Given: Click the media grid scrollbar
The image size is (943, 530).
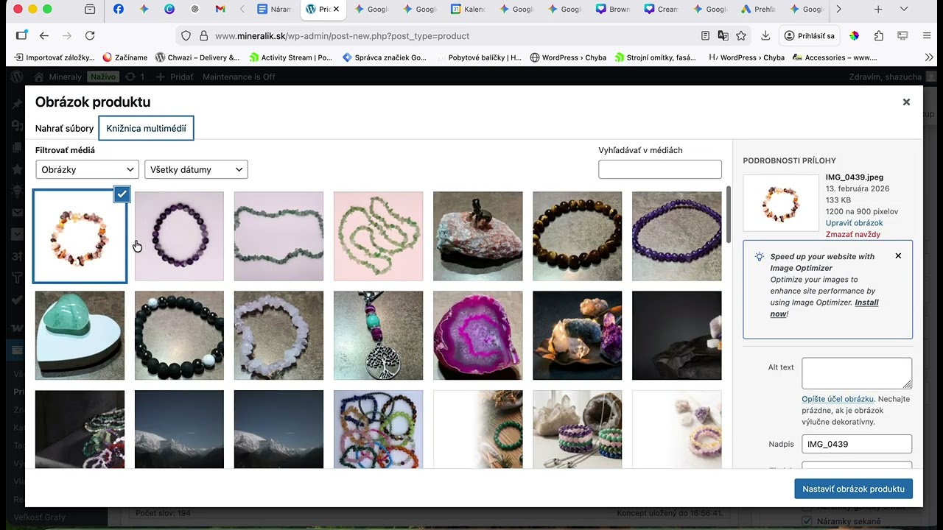Looking at the screenshot, I should pos(729,213).
